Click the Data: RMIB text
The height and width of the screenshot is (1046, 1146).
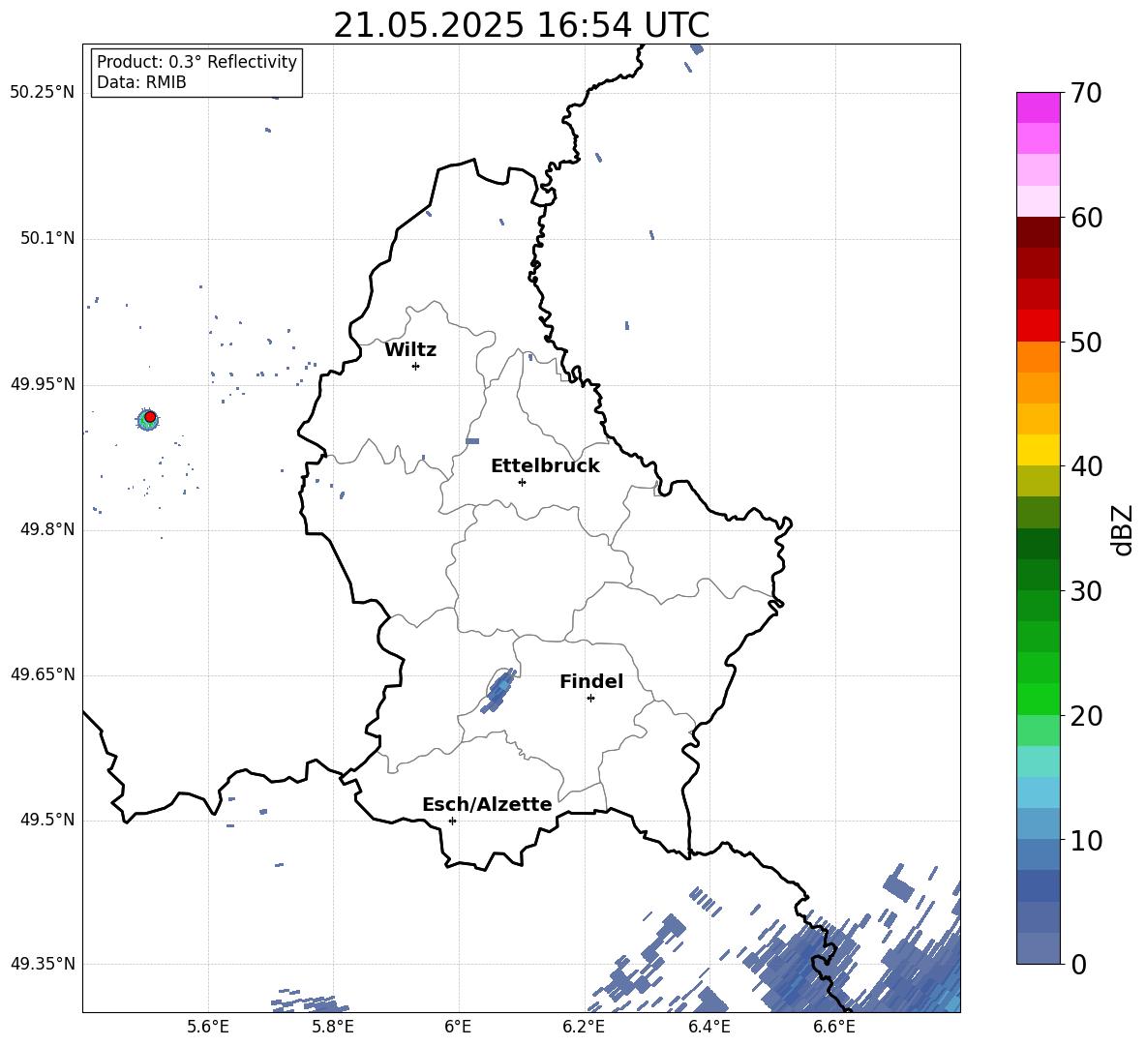pos(141,82)
